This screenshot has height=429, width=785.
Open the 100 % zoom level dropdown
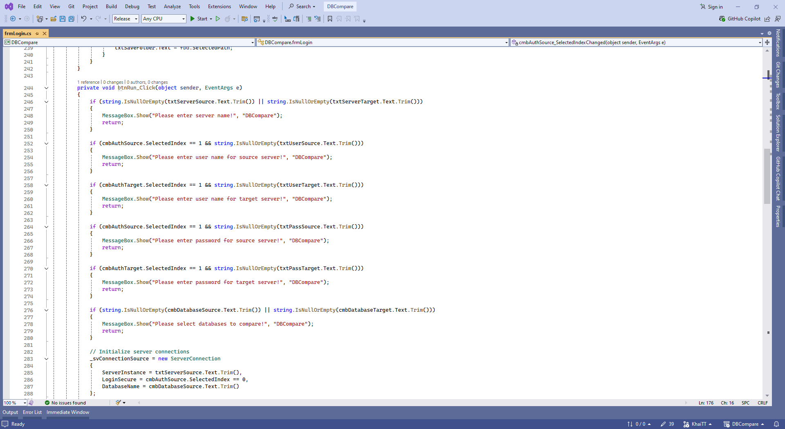click(15, 402)
